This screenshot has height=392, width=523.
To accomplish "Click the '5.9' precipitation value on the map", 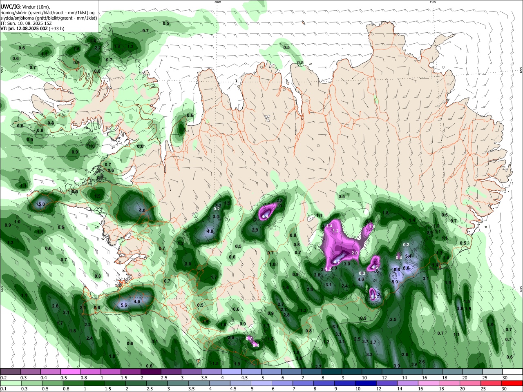I will pos(395,282).
